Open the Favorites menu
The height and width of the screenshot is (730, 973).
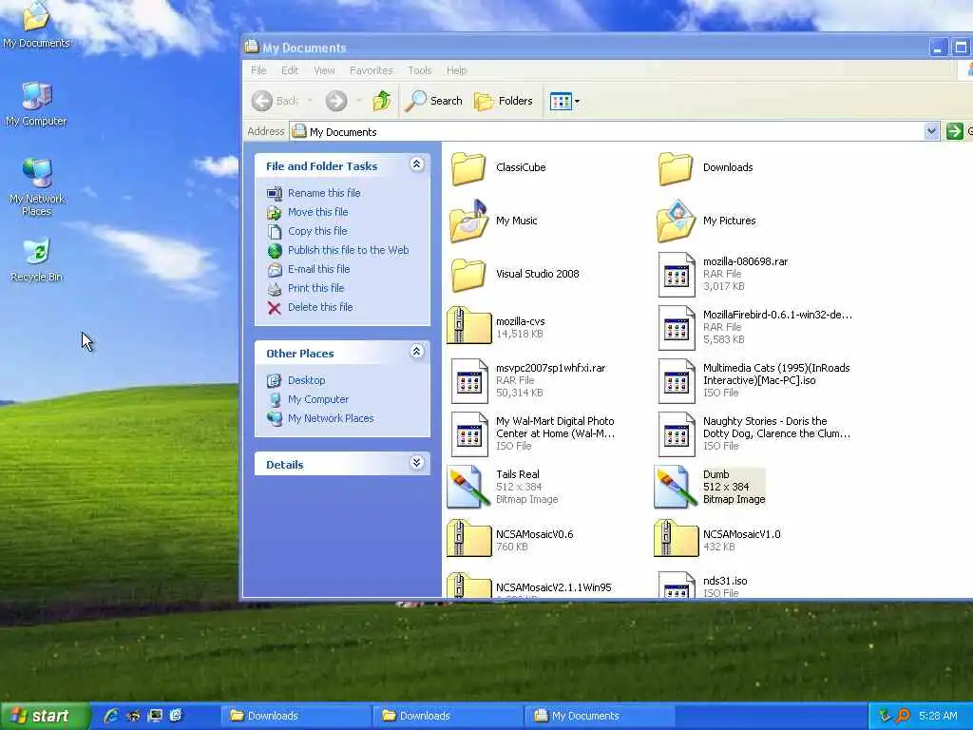372,70
